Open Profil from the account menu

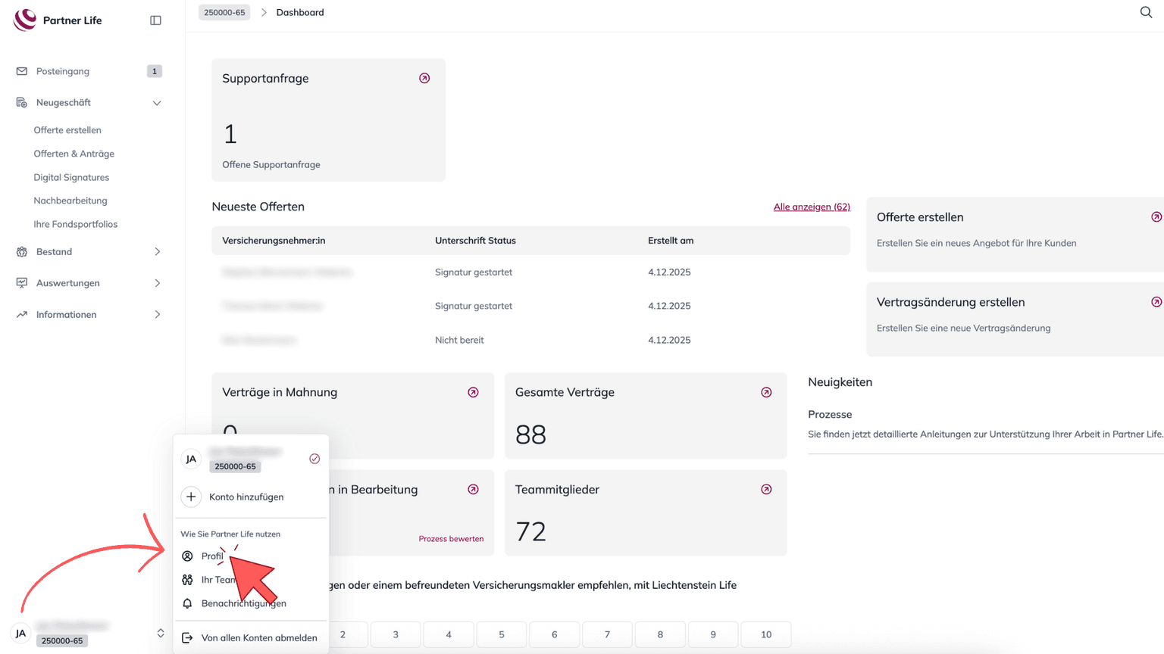point(212,556)
